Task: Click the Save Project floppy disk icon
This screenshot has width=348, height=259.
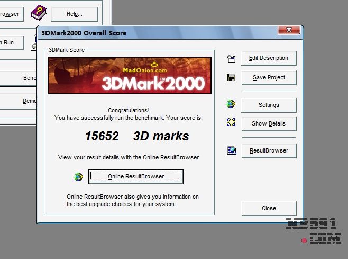Action: click(231, 78)
